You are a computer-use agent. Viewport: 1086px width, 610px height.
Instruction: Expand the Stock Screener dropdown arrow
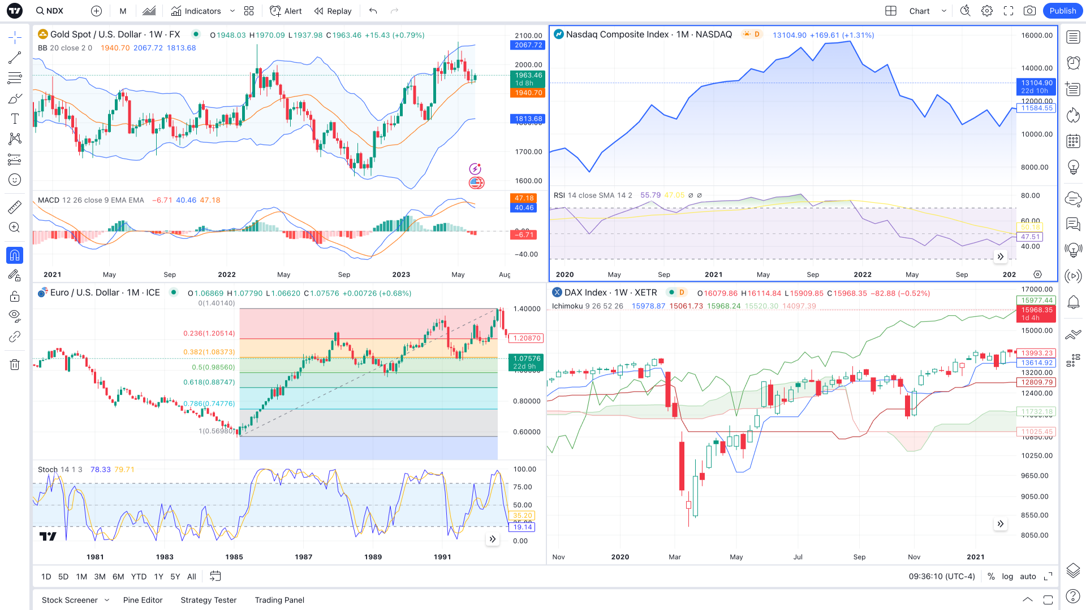[x=107, y=600]
